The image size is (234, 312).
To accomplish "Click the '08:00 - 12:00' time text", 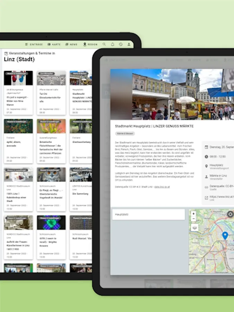I will [218, 157].
